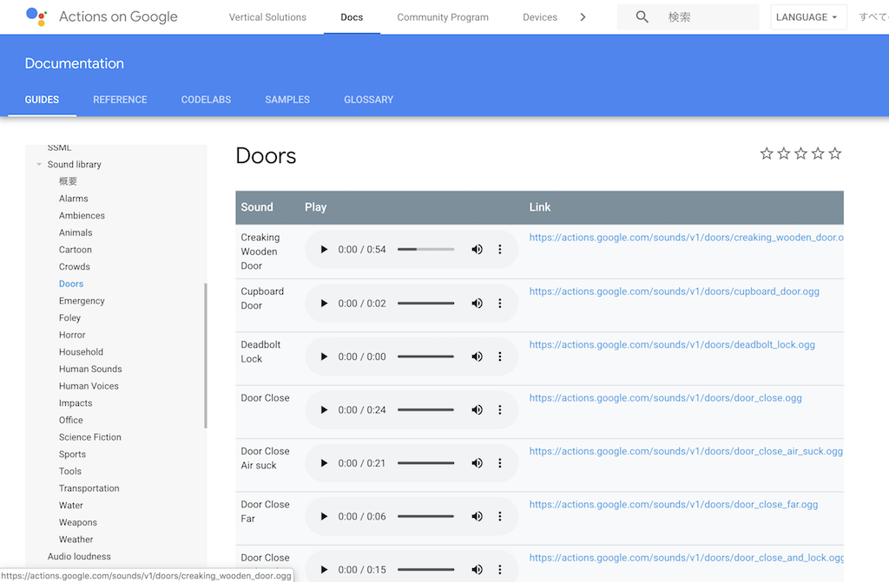Open more options for Door Close 0:24 player

click(x=499, y=409)
